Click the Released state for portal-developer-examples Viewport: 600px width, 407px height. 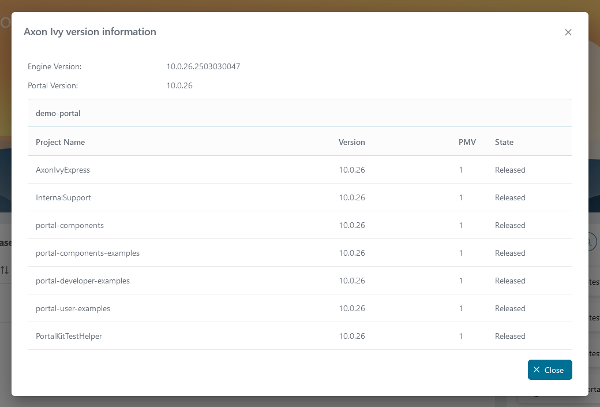click(x=510, y=281)
